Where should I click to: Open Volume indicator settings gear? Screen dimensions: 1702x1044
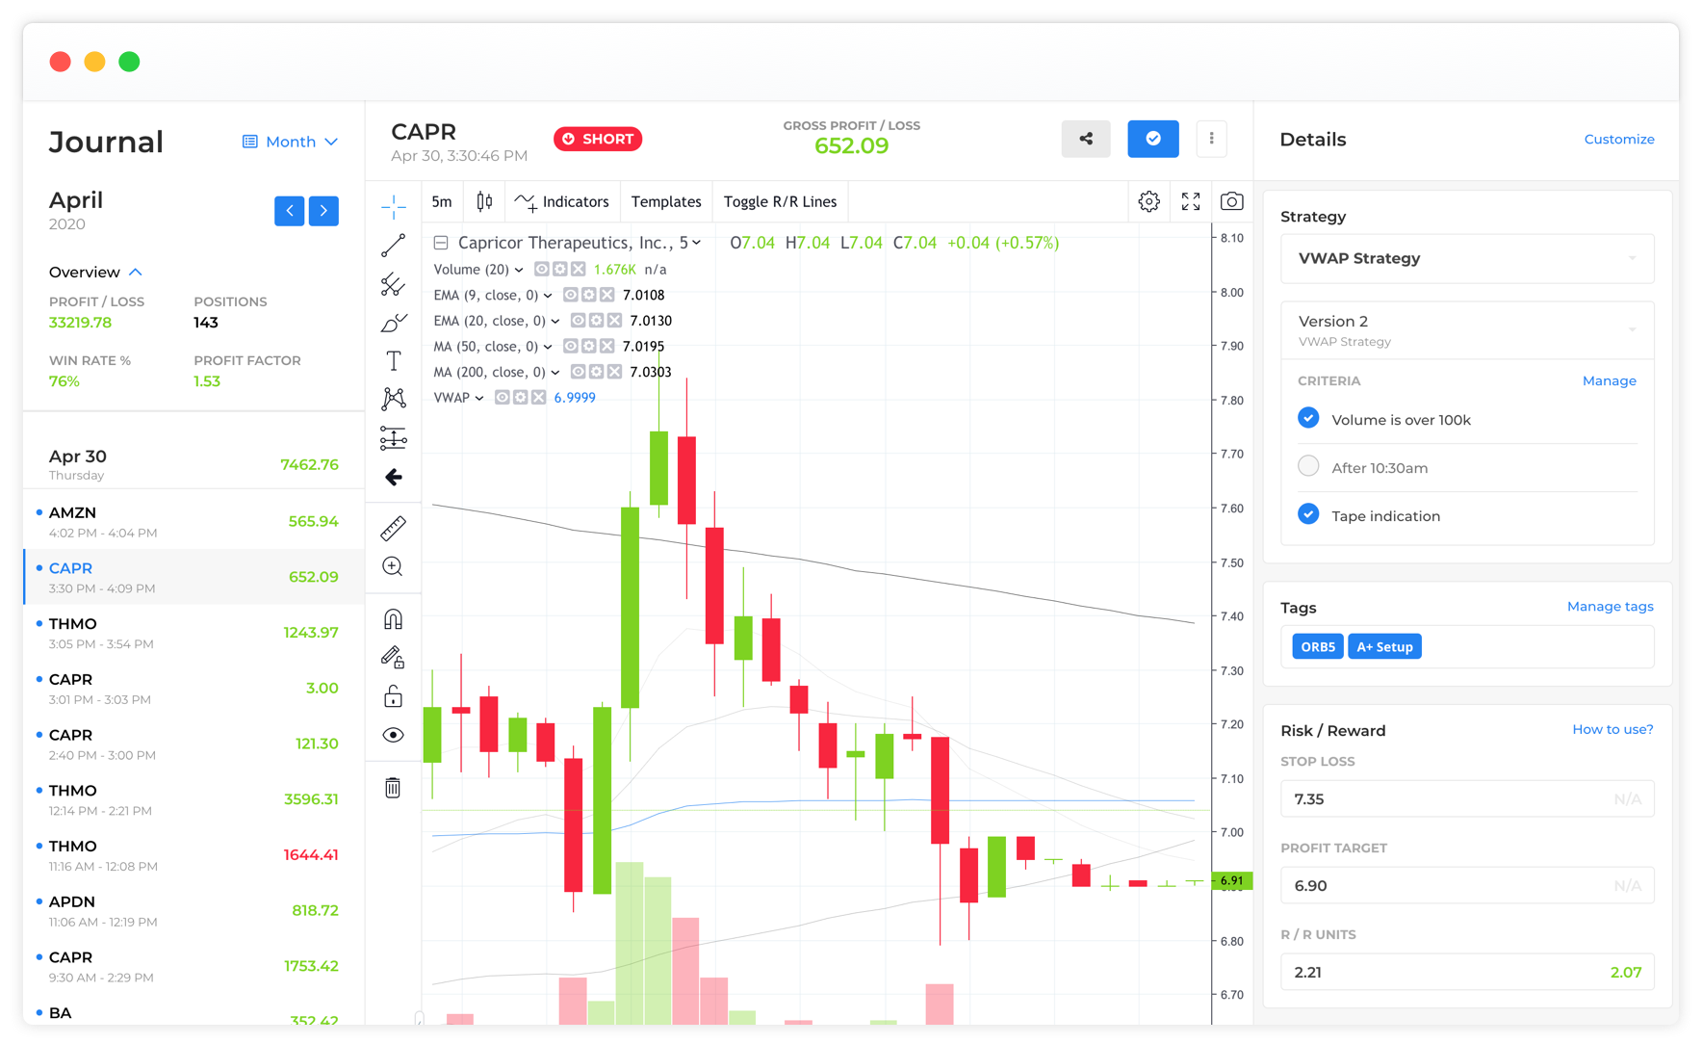pyautogui.click(x=560, y=270)
